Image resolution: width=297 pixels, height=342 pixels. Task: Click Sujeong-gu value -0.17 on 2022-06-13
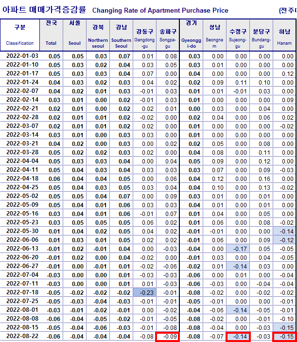pyautogui.click(x=238, y=249)
